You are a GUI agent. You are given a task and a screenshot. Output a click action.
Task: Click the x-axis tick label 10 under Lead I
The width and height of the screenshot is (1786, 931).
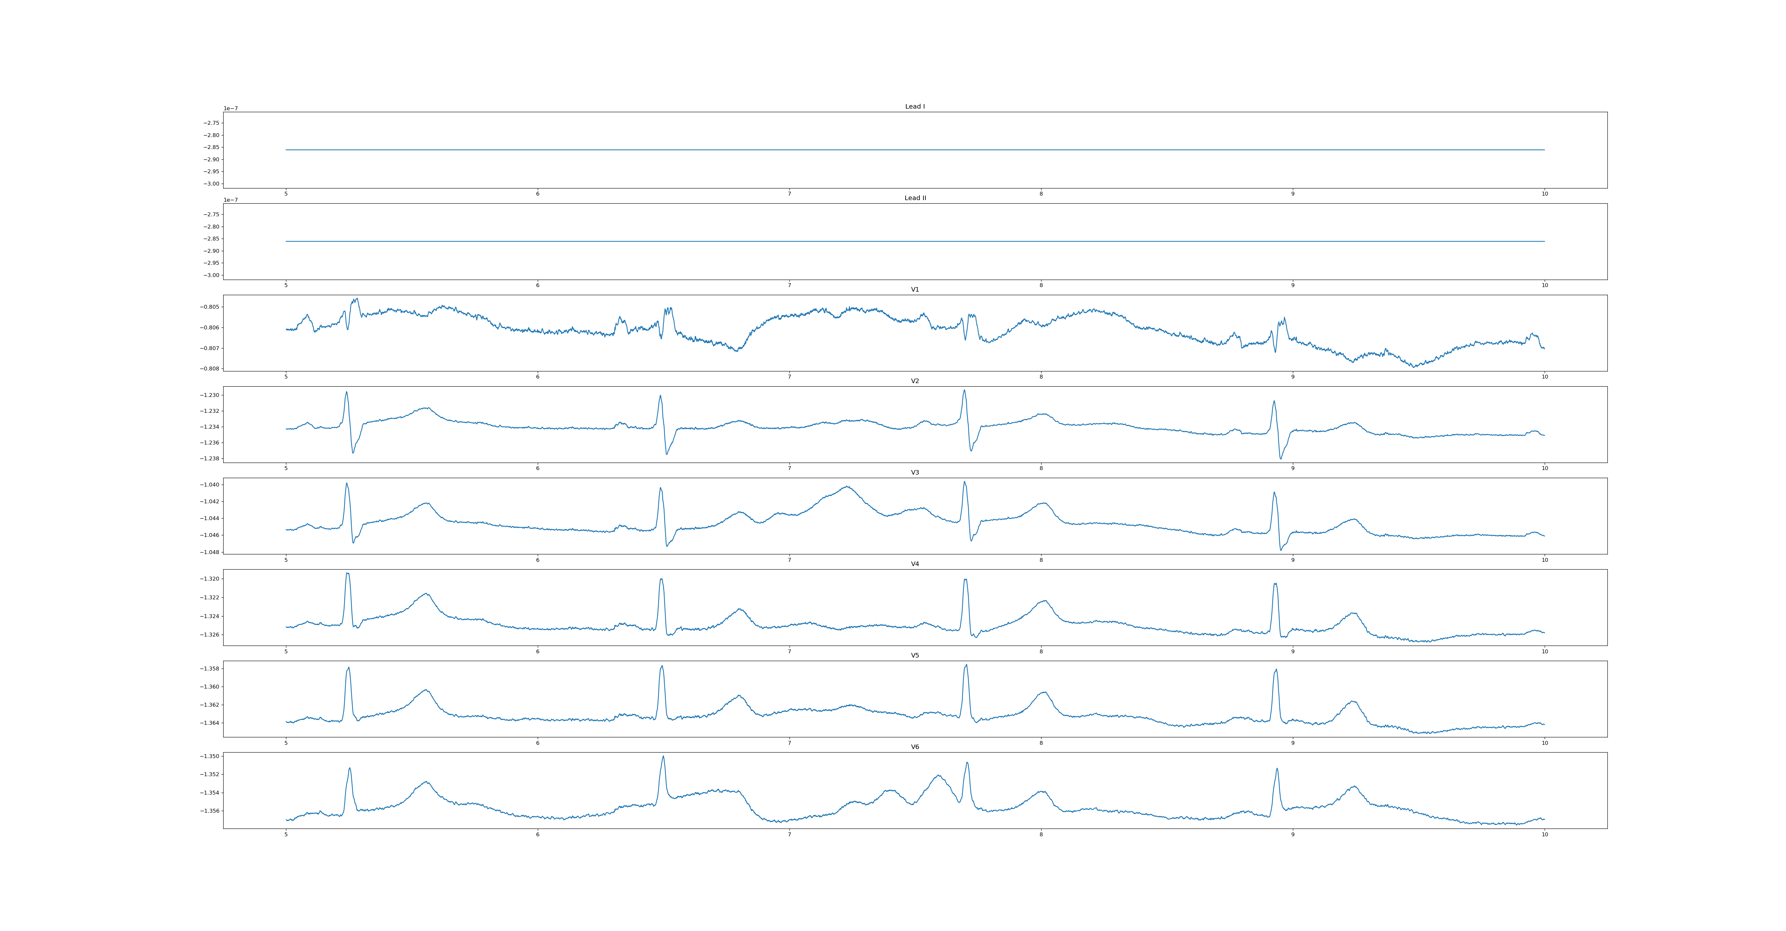(x=1545, y=194)
